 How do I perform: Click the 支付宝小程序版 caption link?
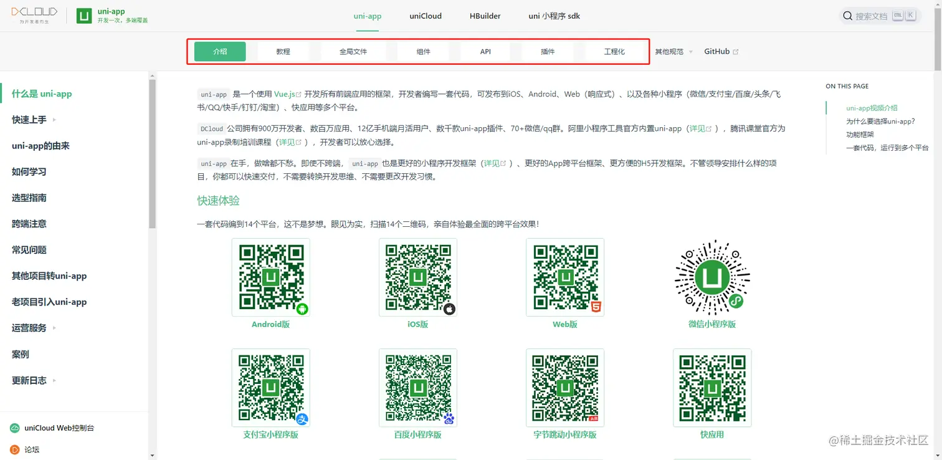tap(270, 434)
